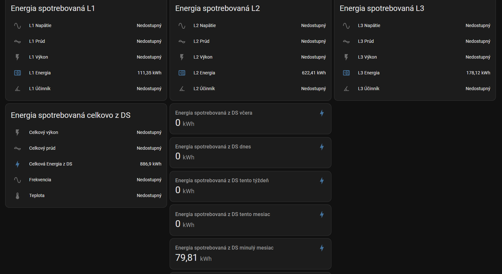Open the Energia spotrebovaná z DS tento týždeň card
The width and height of the screenshot is (502, 274).
click(x=250, y=186)
